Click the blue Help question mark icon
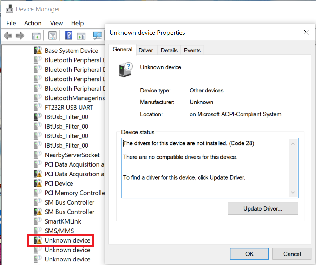The image size is (316, 265). coord(69,35)
